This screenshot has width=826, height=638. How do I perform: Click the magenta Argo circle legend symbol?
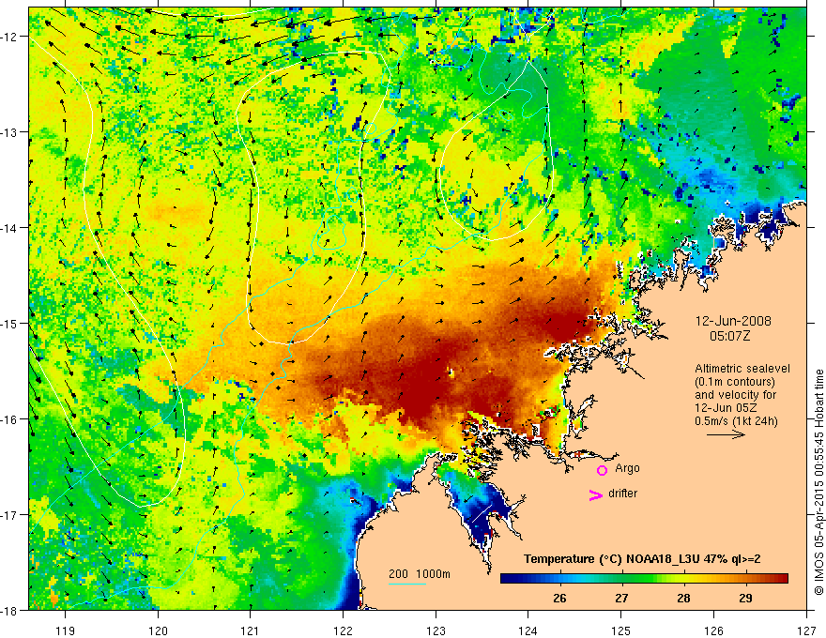602,470
